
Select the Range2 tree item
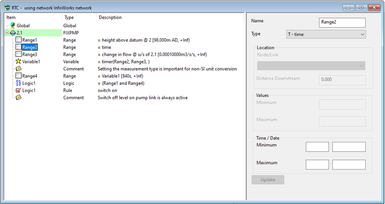(x=30, y=47)
